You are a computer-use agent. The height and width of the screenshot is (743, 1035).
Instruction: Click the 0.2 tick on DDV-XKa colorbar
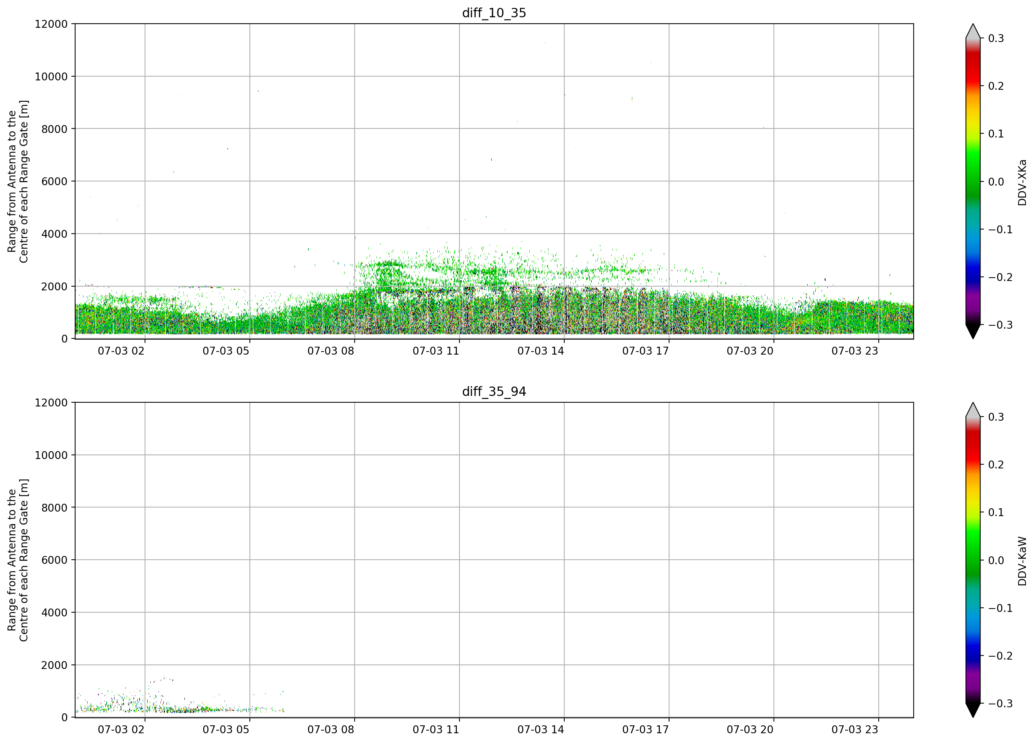coord(996,86)
